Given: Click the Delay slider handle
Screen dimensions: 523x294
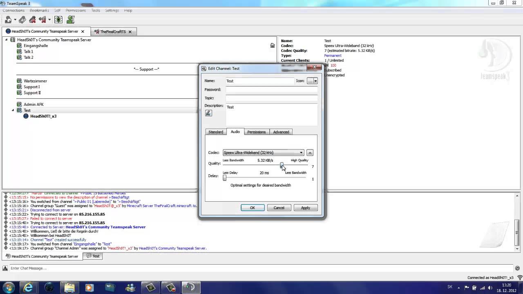Looking at the screenshot, I should (224, 178).
